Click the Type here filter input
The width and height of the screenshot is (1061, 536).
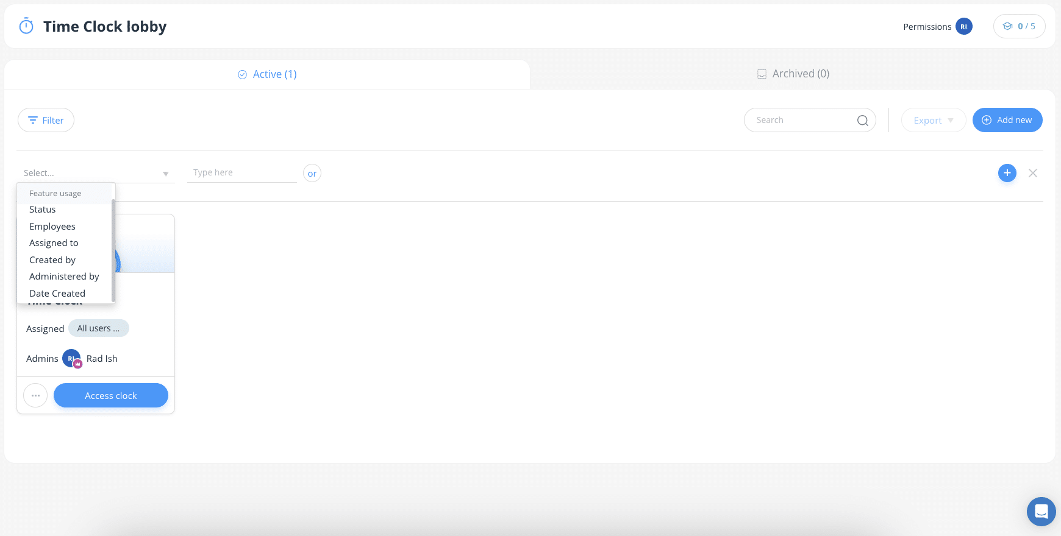(242, 172)
